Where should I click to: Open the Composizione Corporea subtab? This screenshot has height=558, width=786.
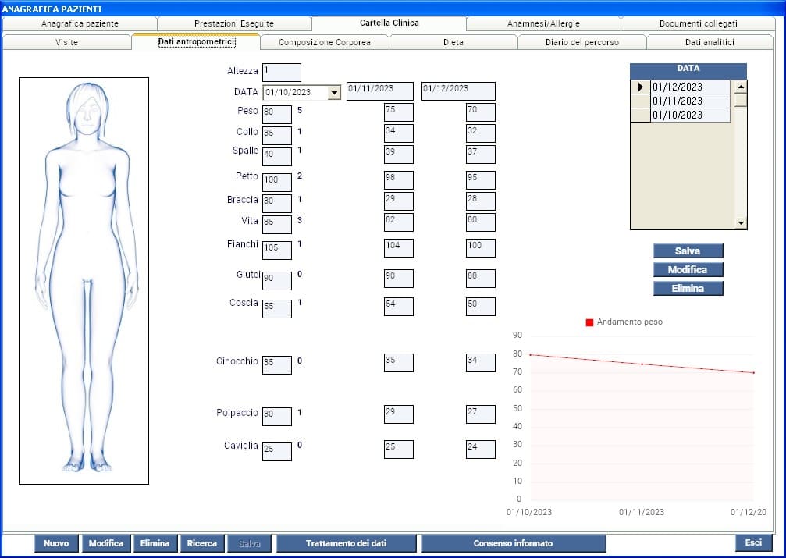tap(325, 42)
